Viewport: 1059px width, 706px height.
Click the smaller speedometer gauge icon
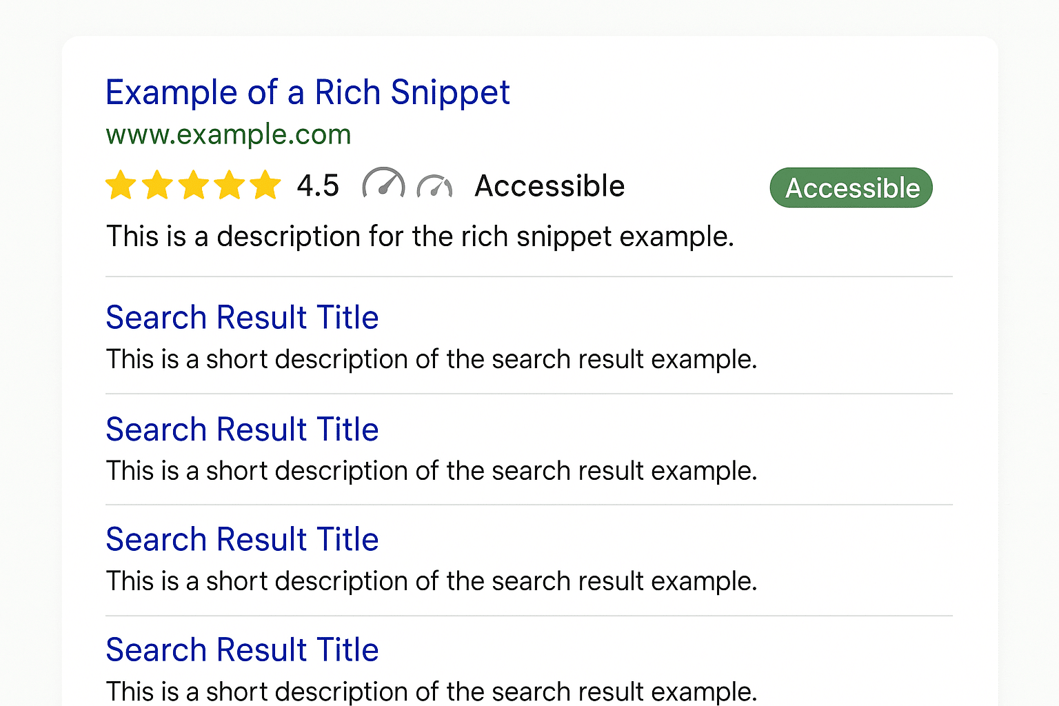pyautogui.click(x=434, y=186)
